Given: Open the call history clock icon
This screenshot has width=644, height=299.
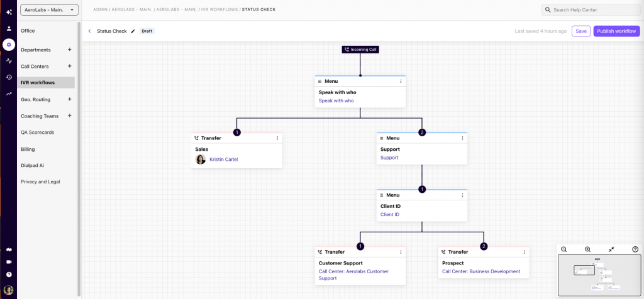Looking at the screenshot, I should [x=9, y=77].
